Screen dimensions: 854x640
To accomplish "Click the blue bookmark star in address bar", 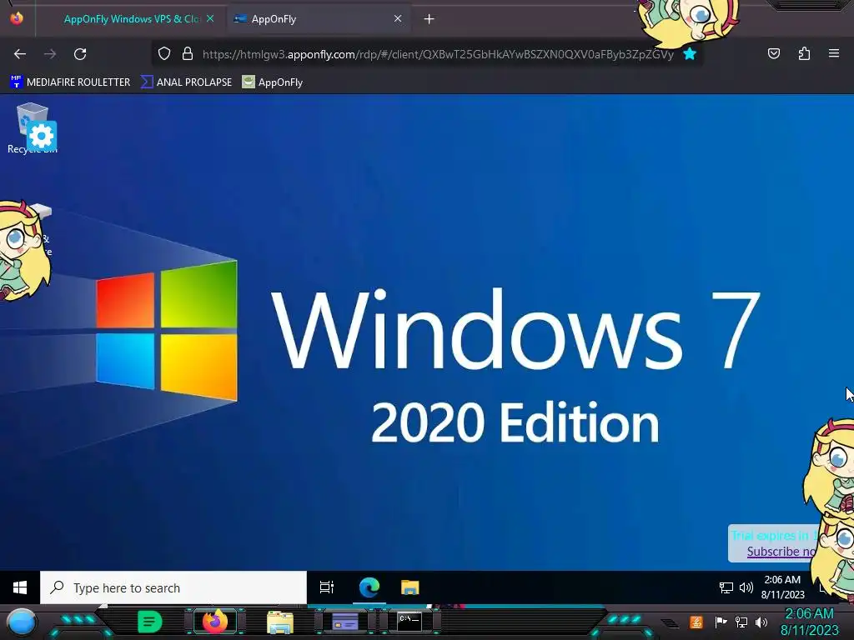I will pos(690,54).
